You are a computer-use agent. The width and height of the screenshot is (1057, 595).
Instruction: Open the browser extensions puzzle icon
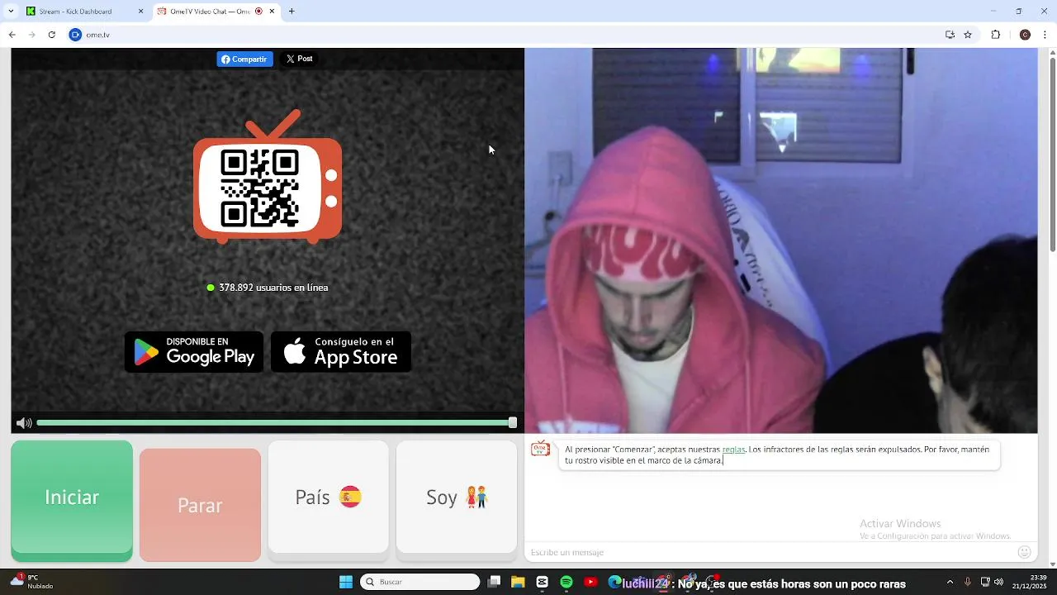coord(995,35)
